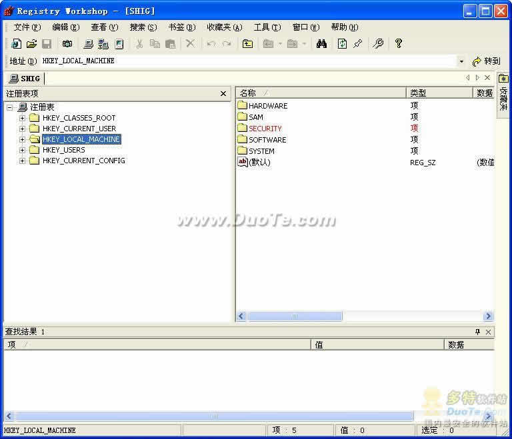Click left arrow of results scrollbar

(x=9, y=416)
